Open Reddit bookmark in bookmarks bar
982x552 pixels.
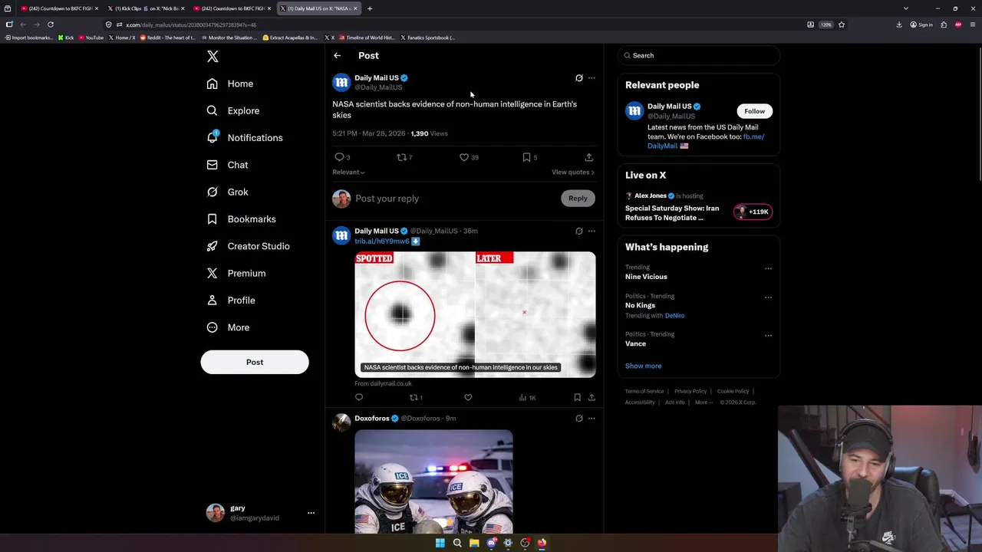click(x=168, y=38)
